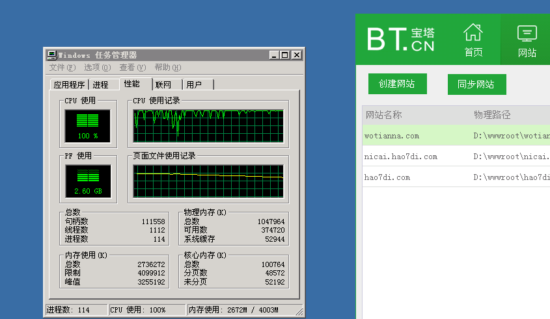This screenshot has width=550, height=319.
Task: Click the 可用数 value 374720
Action: pyautogui.click(x=273, y=230)
